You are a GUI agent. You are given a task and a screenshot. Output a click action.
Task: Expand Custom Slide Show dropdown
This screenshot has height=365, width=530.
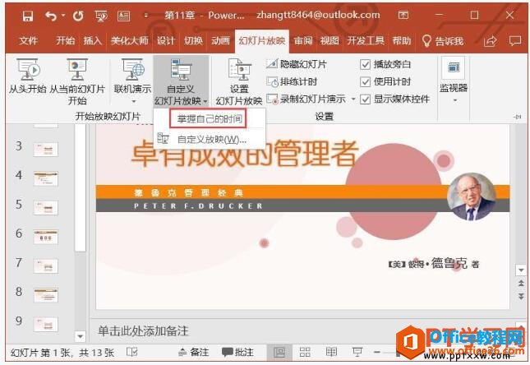(205, 101)
